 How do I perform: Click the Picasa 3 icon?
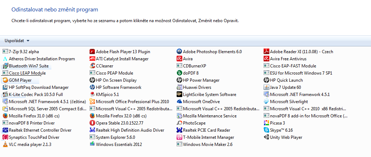pos(266,123)
